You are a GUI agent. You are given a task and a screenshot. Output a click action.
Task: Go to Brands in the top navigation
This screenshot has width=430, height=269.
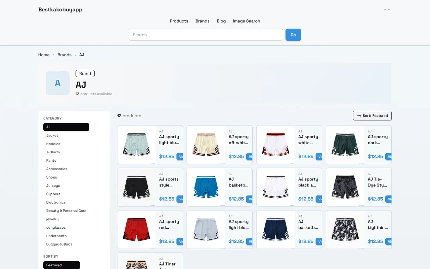click(x=203, y=21)
